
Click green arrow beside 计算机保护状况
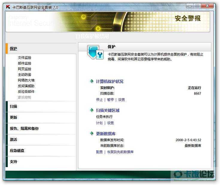tap(92, 81)
